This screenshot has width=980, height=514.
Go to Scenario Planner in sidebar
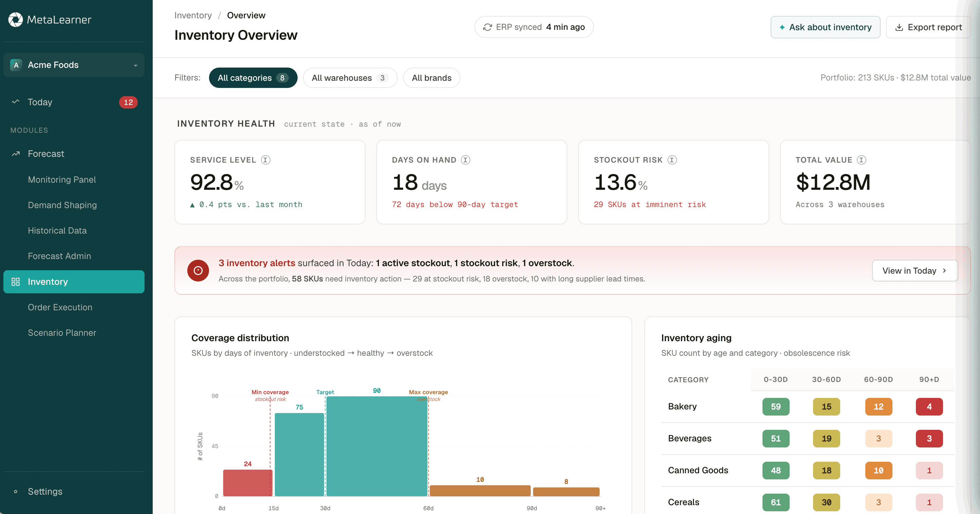(62, 333)
